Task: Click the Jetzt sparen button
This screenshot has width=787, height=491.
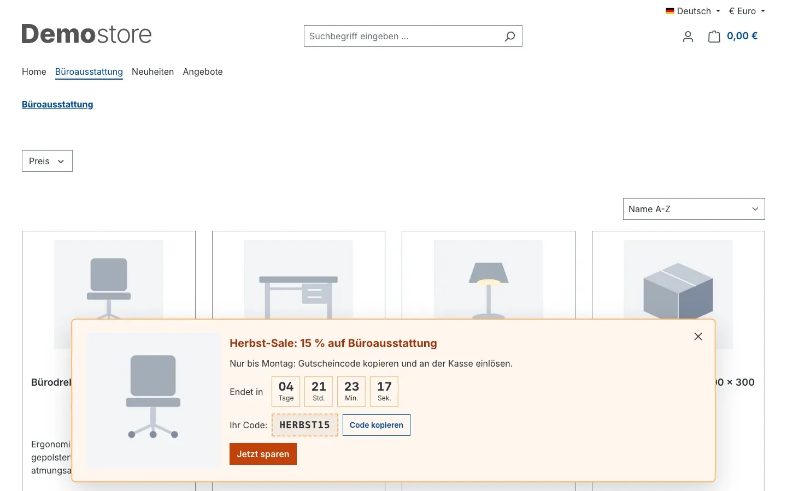Action: pos(263,454)
